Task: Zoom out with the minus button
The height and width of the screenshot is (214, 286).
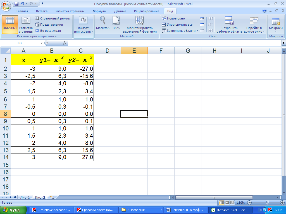Action: (x=249, y=203)
